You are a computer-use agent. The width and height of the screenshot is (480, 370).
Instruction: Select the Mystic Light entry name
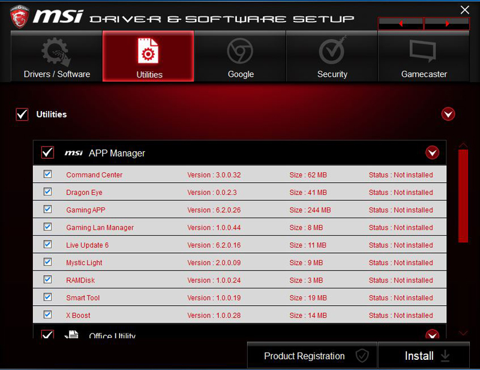84,263
